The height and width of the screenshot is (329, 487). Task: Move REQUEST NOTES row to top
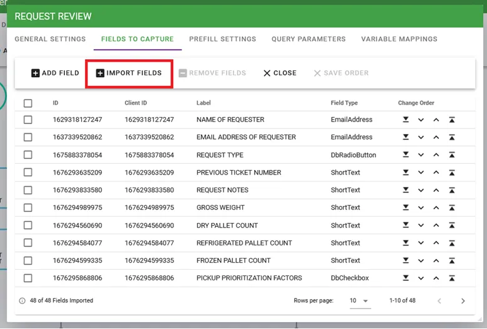coord(451,191)
